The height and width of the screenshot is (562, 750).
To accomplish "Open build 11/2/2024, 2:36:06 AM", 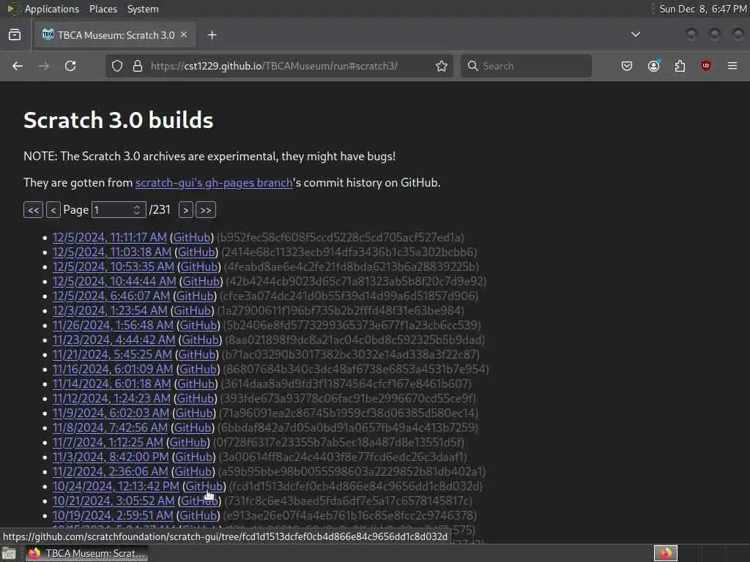I will coord(111,472).
